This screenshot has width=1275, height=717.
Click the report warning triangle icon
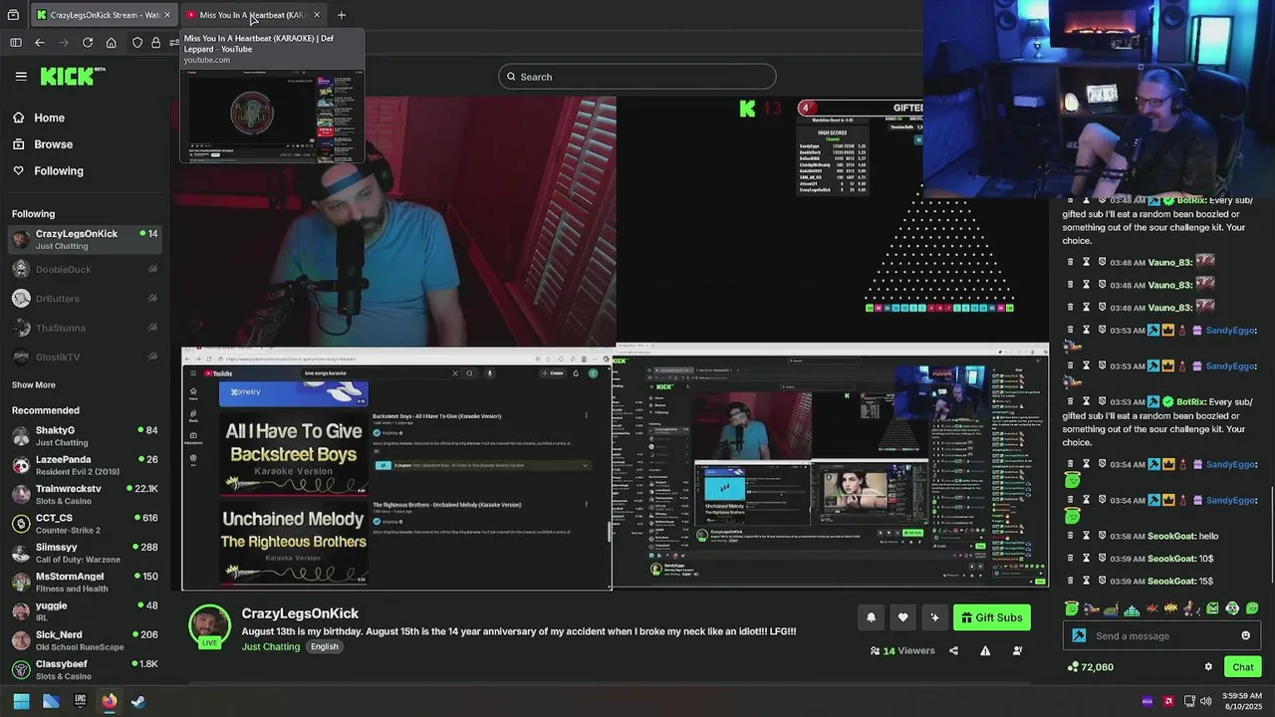click(x=985, y=651)
